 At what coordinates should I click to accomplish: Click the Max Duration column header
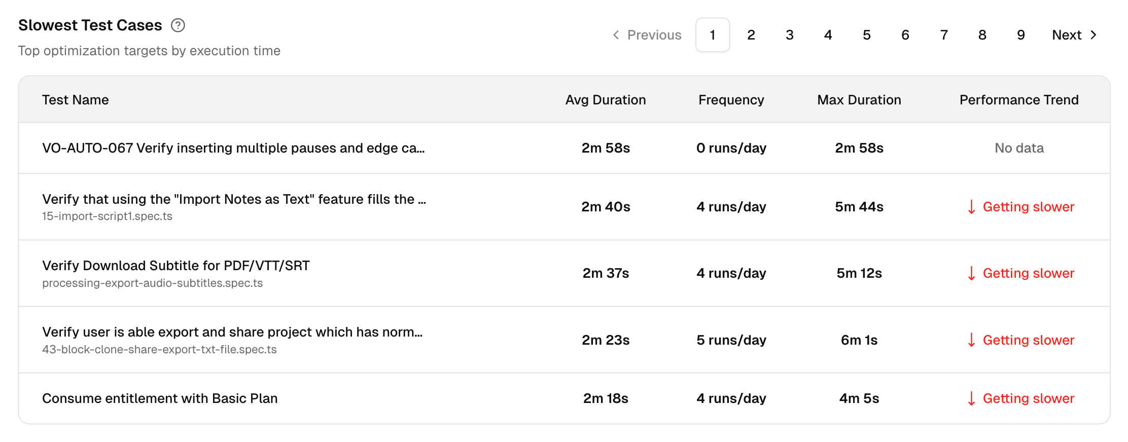coord(859,100)
